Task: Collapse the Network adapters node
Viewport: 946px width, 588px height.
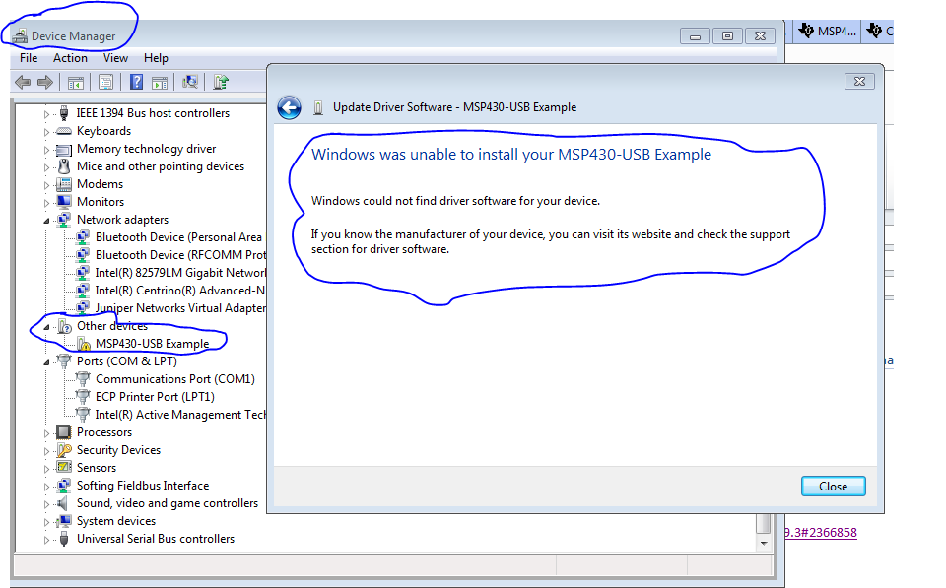Action: tap(46, 221)
